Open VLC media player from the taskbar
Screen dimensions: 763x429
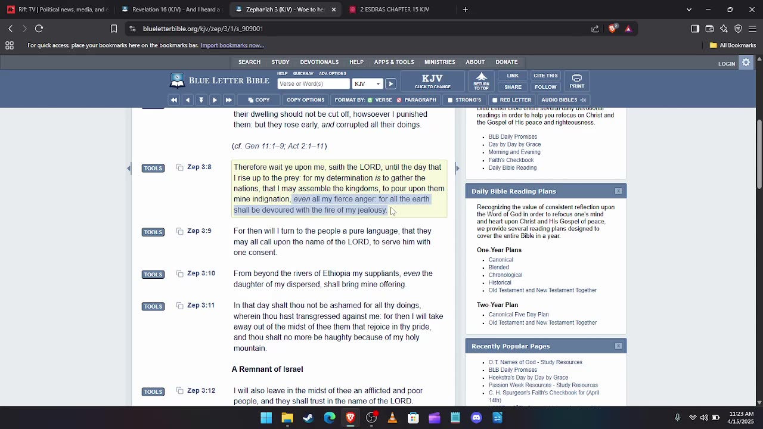(392, 418)
